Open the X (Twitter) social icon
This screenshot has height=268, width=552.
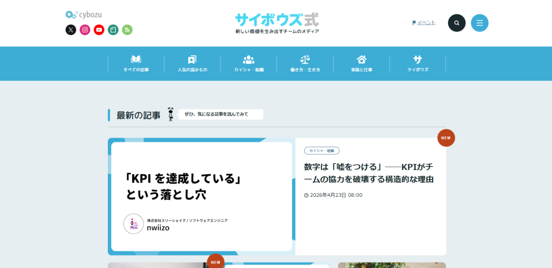pyautogui.click(x=71, y=30)
